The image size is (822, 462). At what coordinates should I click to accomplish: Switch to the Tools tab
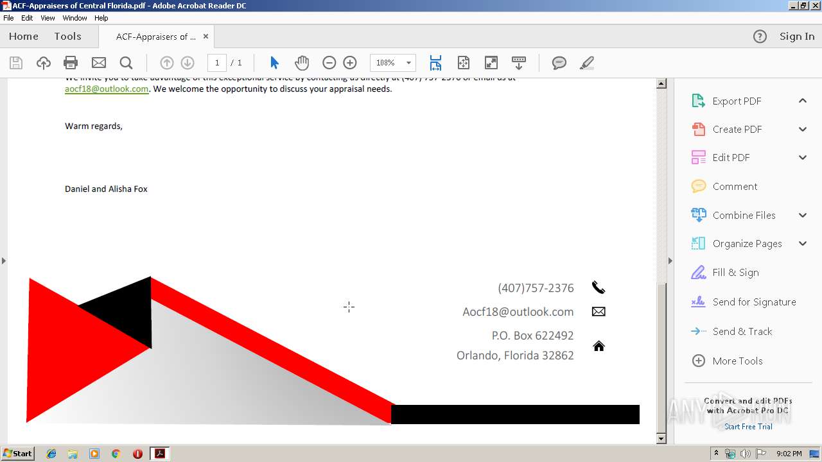(67, 37)
